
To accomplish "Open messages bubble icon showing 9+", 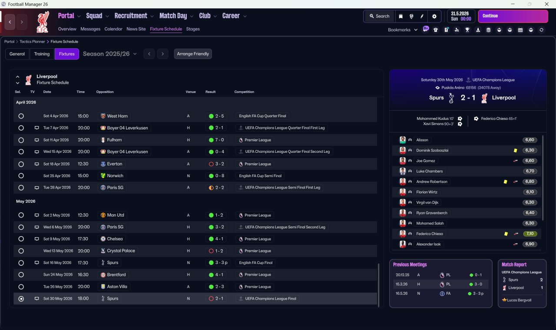I will [x=426, y=29].
